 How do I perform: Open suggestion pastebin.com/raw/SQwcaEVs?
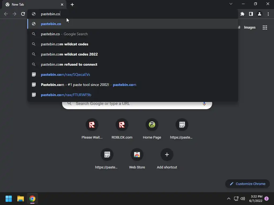[133, 74]
